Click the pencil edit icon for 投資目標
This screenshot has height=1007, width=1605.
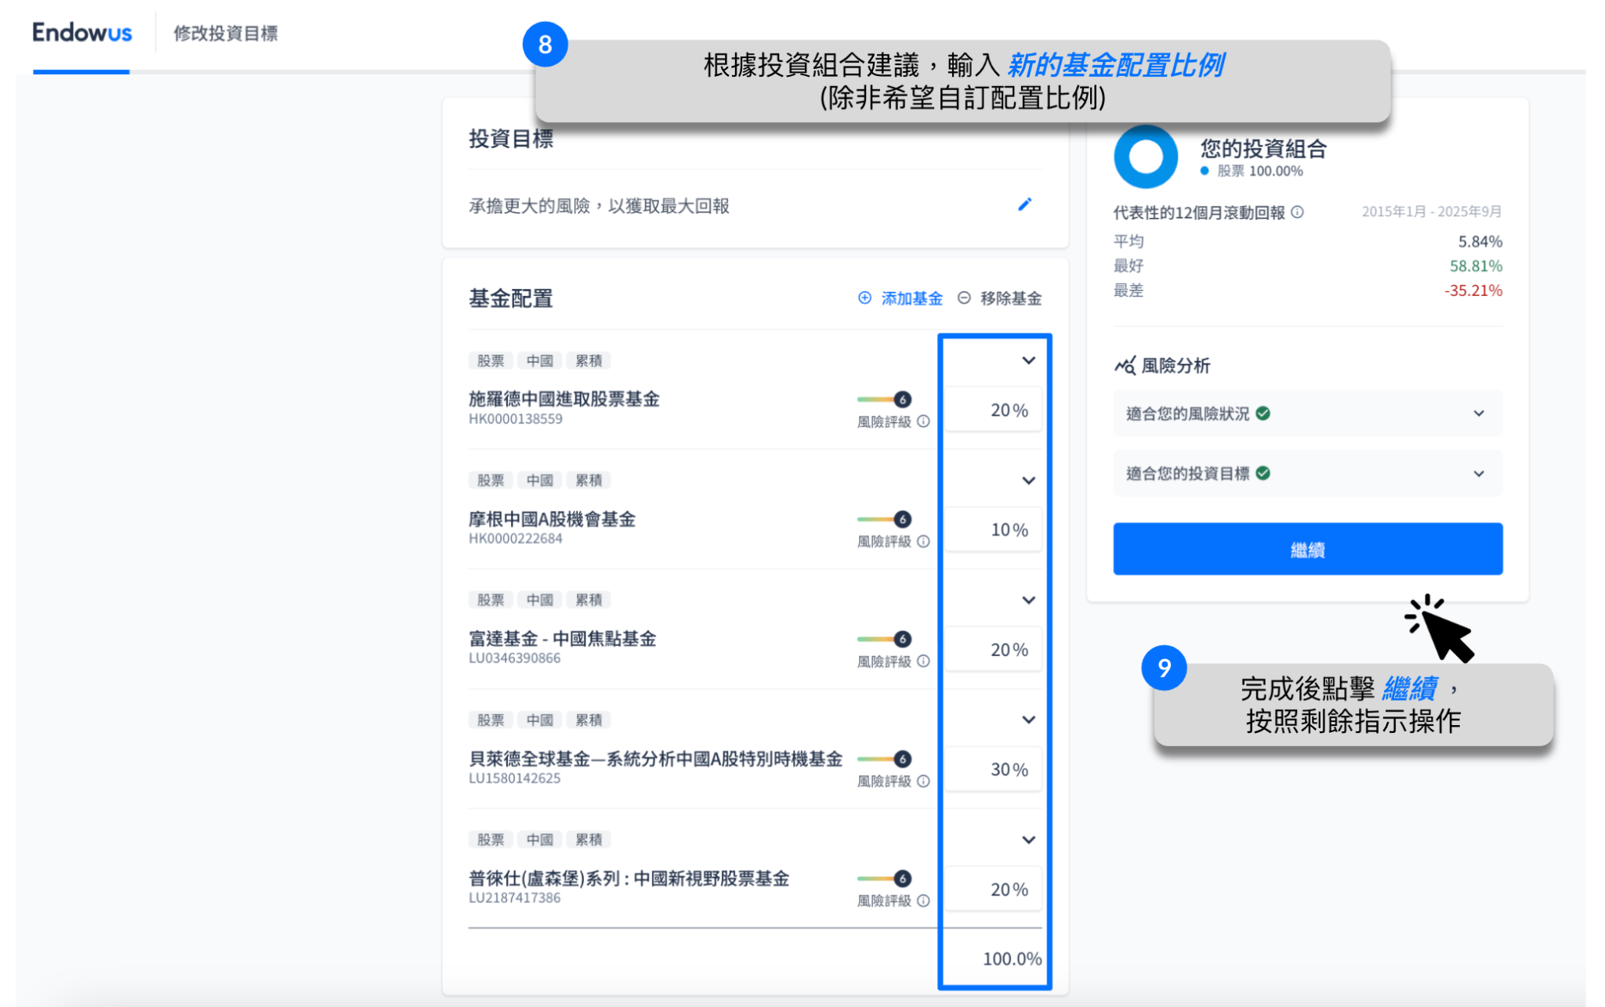click(1024, 204)
